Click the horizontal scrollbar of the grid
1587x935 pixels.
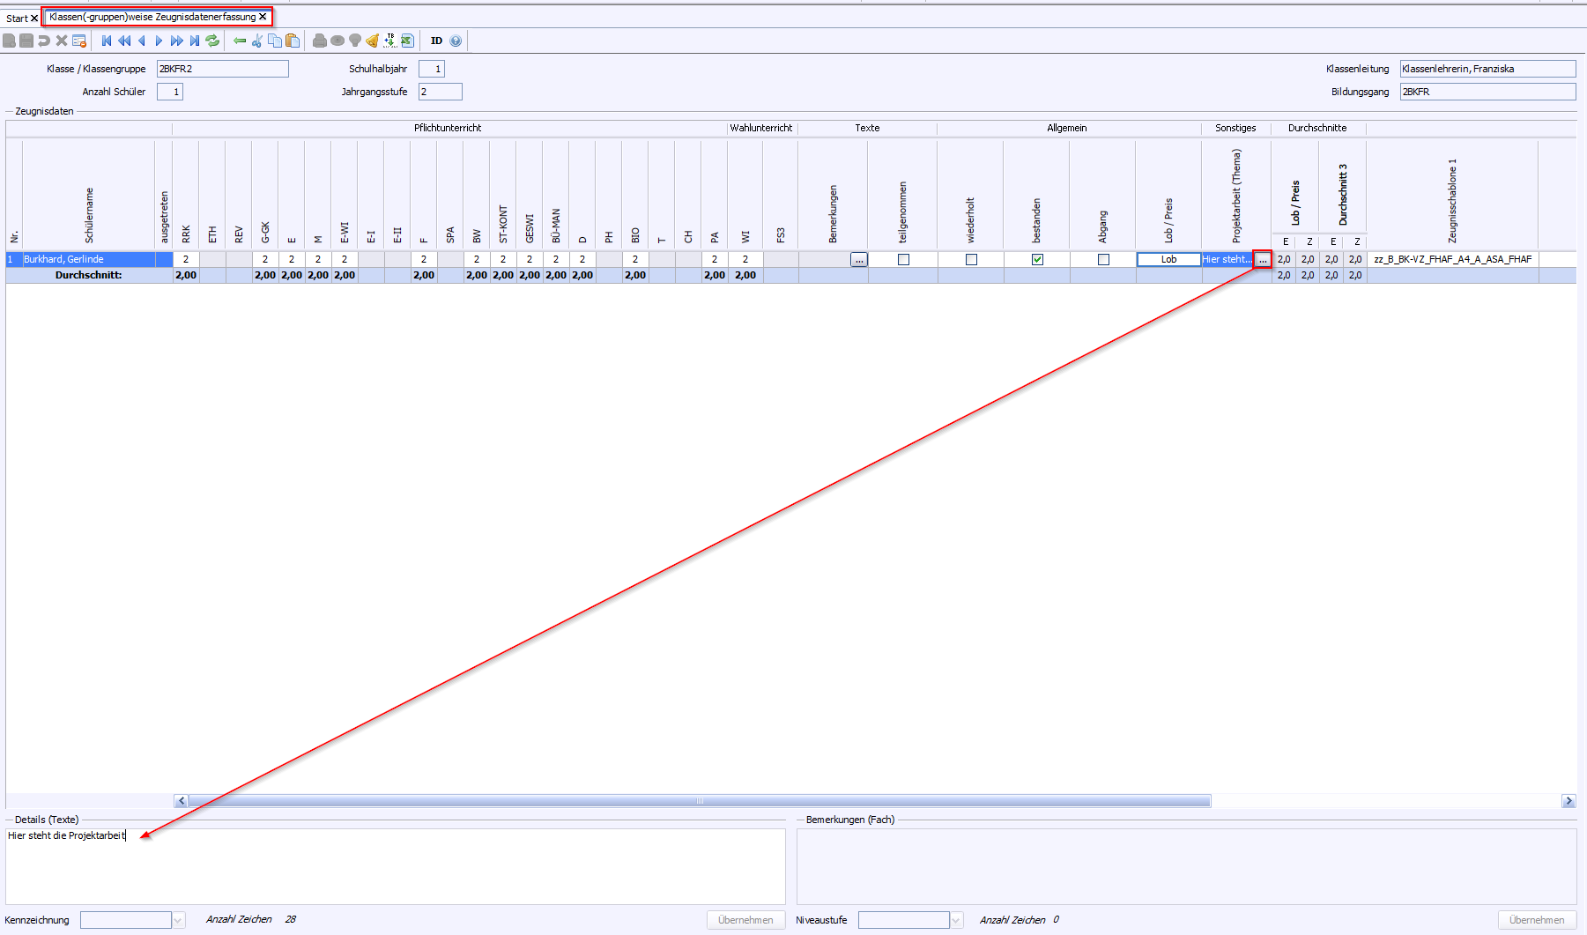tap(699, 801)
